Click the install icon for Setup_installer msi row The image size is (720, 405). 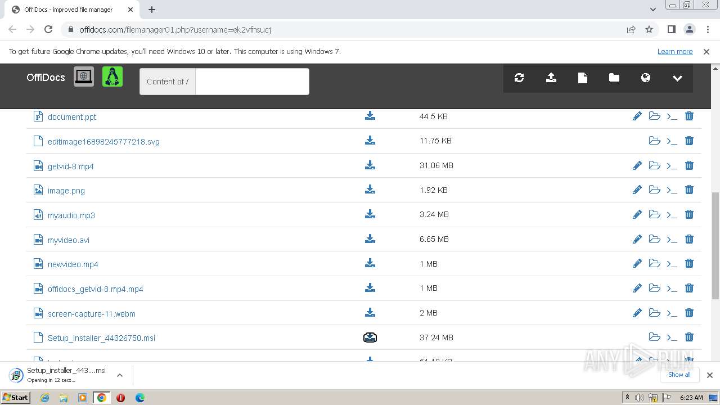[370, 337]
